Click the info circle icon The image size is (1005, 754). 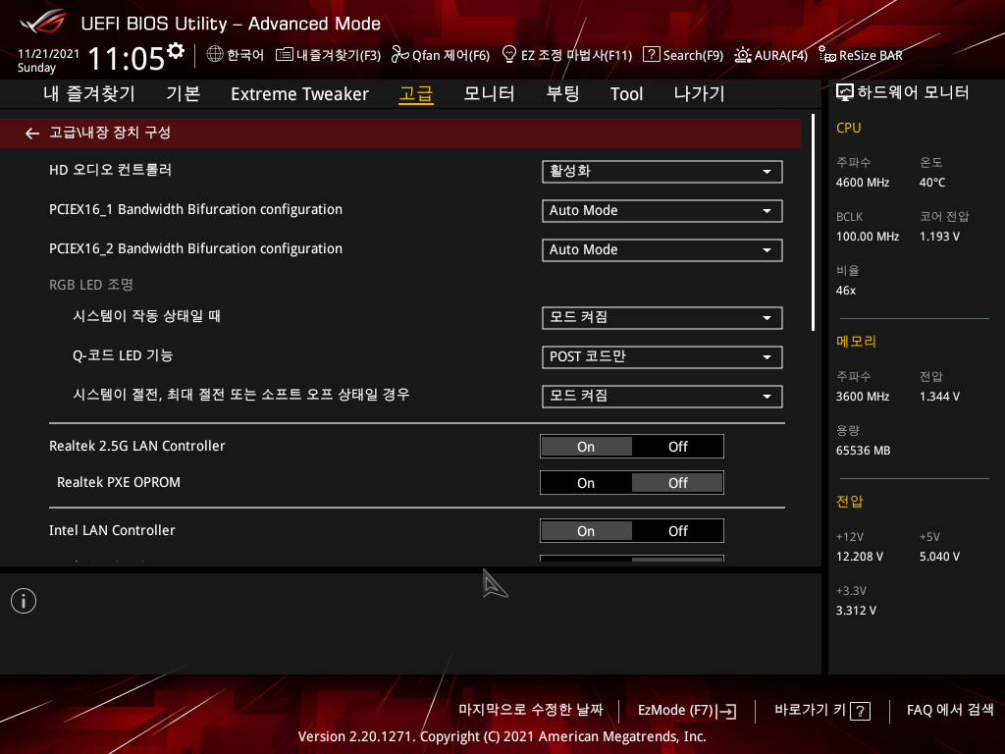click(24, 601)
